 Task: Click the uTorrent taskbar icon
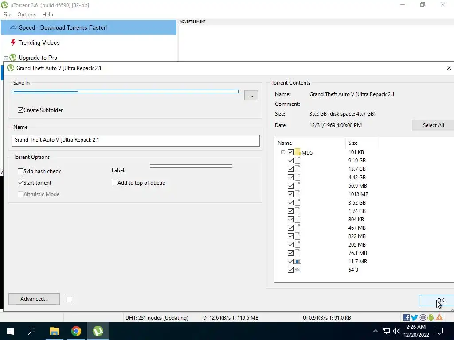(x=98, y=331)
